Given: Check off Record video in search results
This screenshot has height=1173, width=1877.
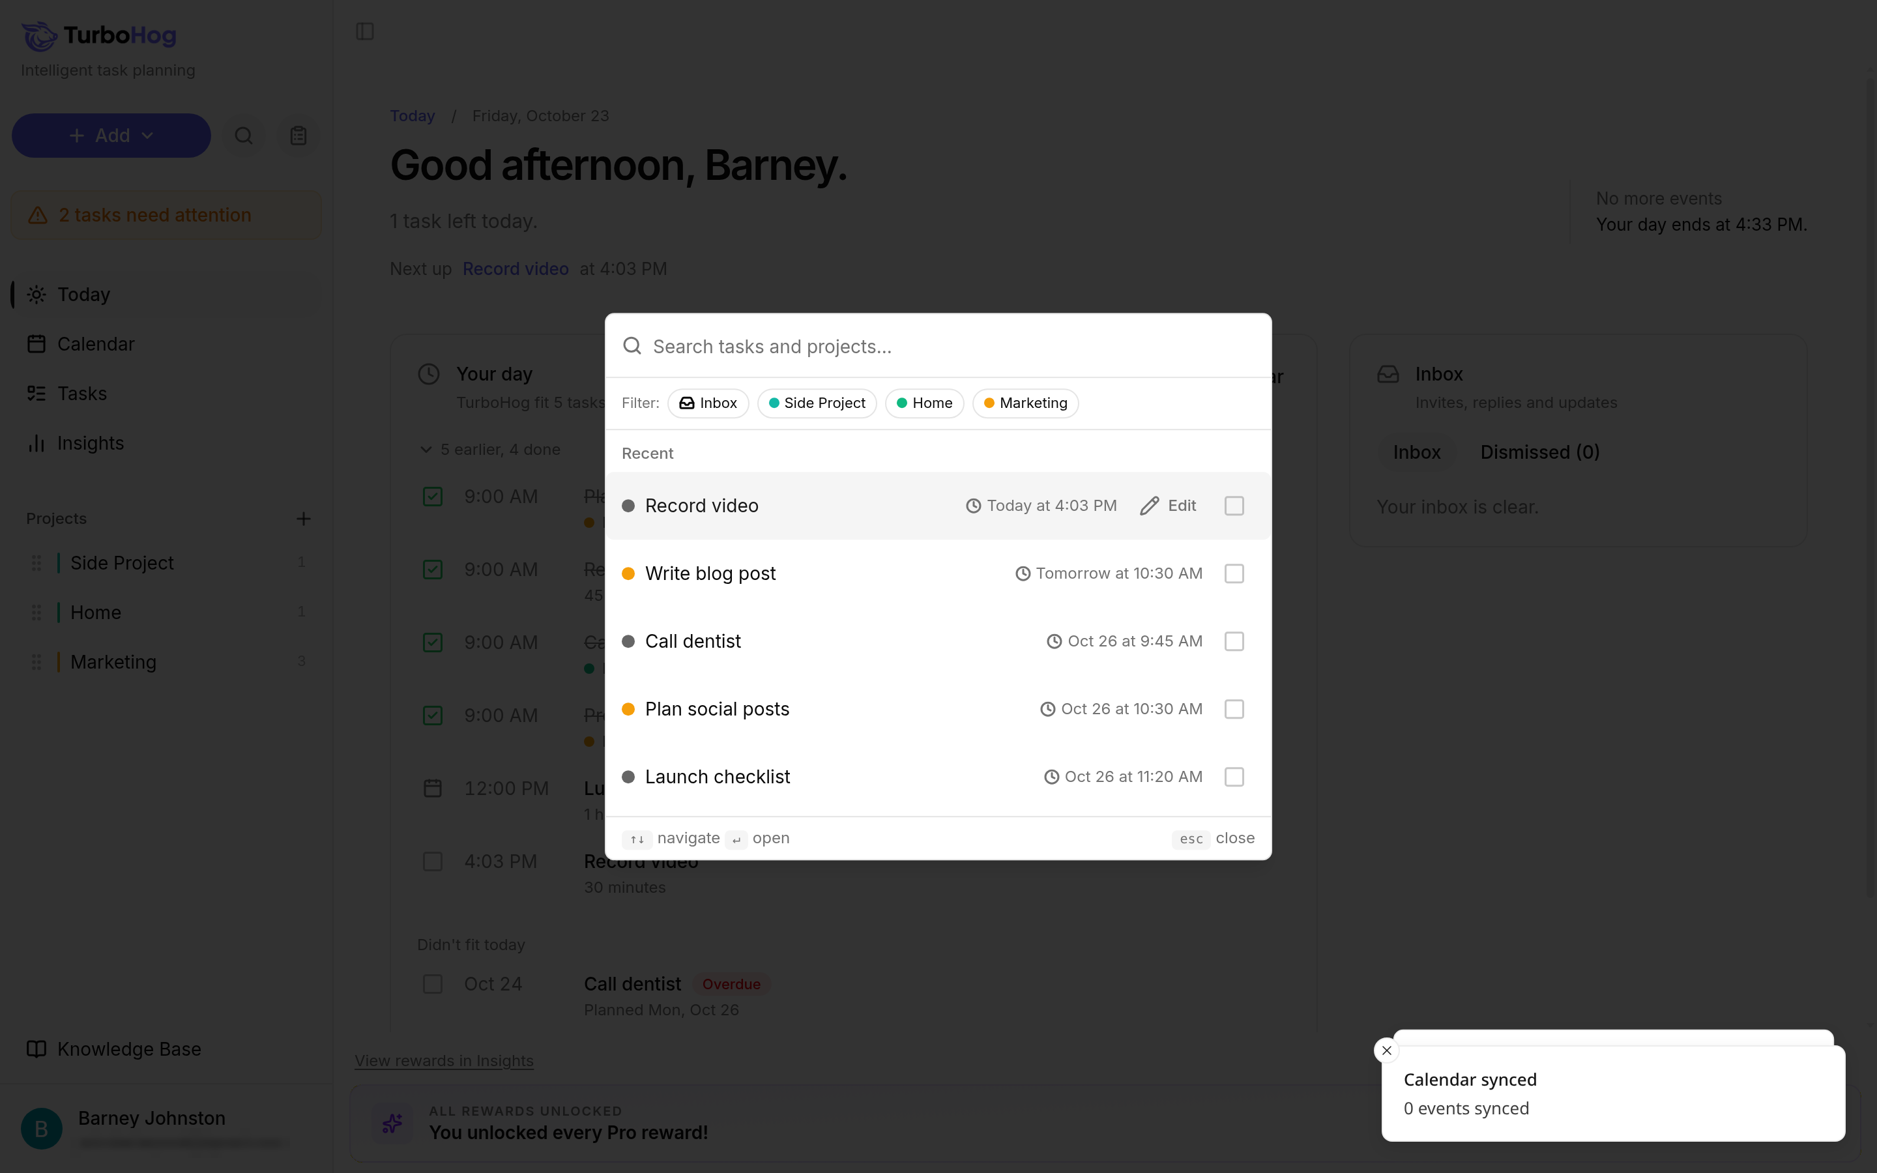Looking at the screenshot, I should 1234,506.
